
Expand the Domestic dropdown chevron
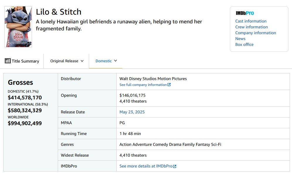[x=116, y=61]
